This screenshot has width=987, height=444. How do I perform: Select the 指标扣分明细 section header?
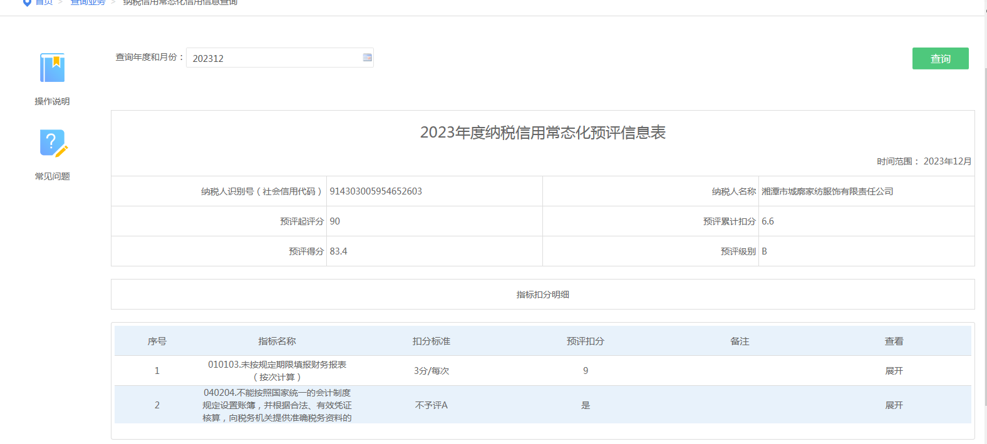(x=542, y=295)
